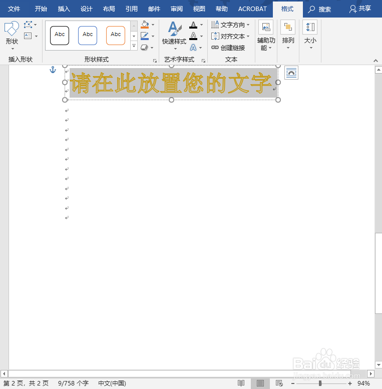This screenshot has height=389, width=382.
Task: Switch to the View (视图) tab
Action: tap(199, 9)
